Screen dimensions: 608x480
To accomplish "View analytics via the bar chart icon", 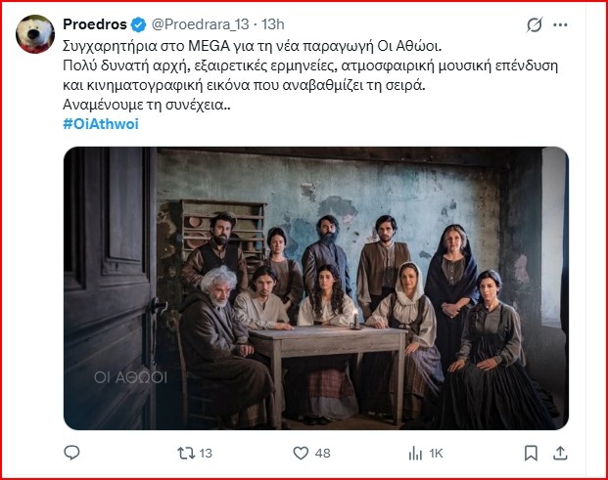I will (x=415, y=453).
